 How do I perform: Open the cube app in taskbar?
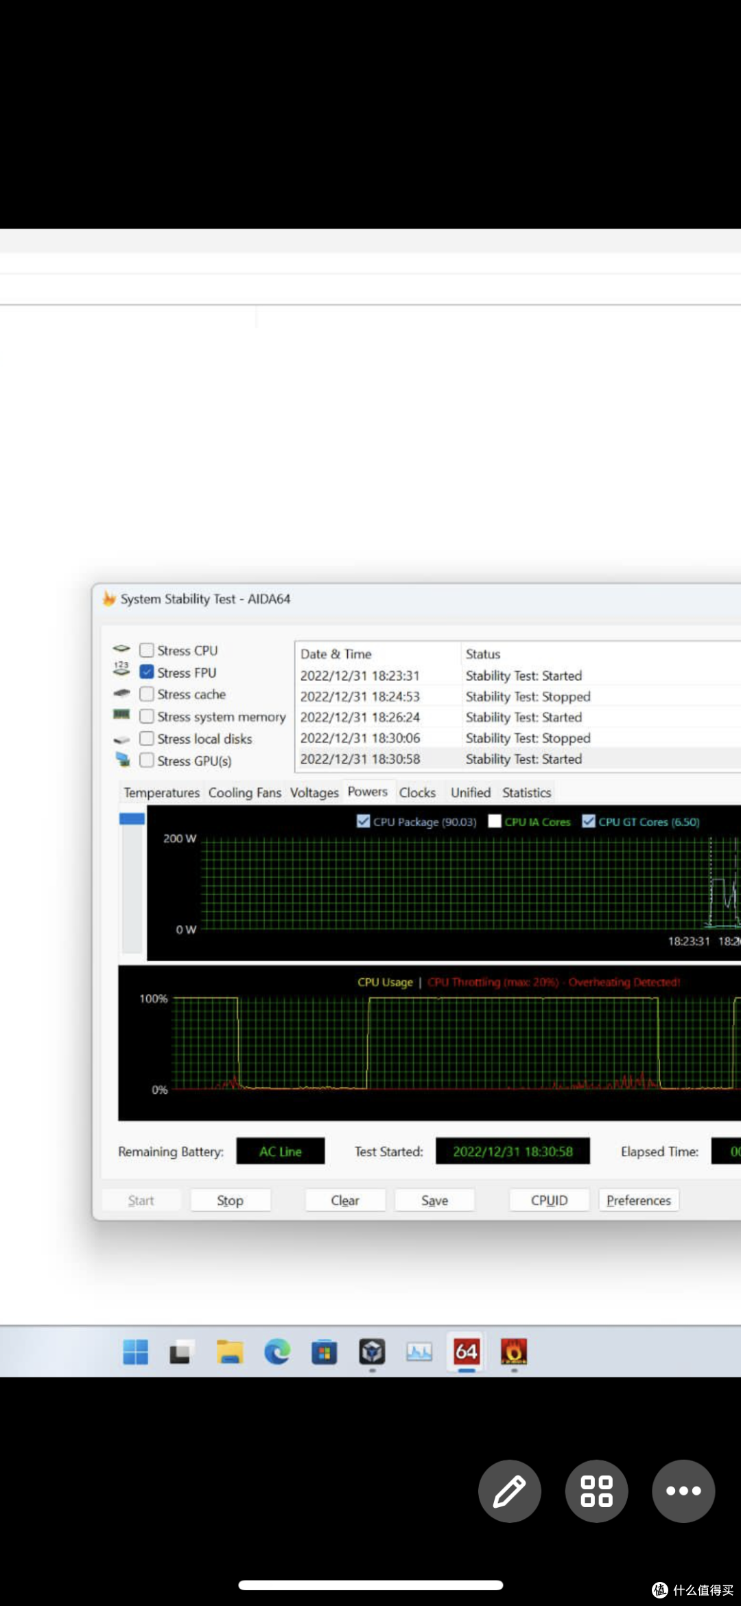coord(372,1352)
